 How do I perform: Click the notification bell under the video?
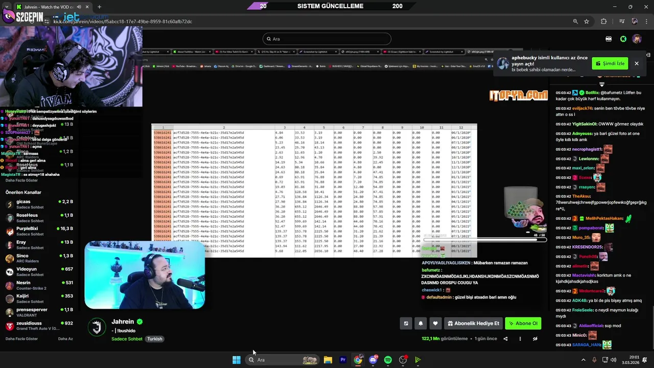(421, 324)
